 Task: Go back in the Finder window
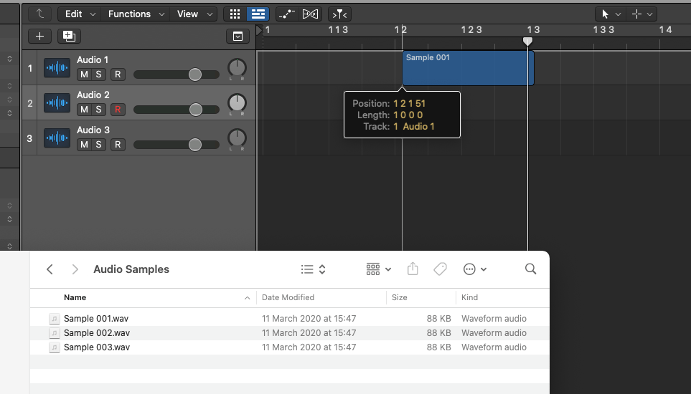pyautogui.click(x=50, y=269)
